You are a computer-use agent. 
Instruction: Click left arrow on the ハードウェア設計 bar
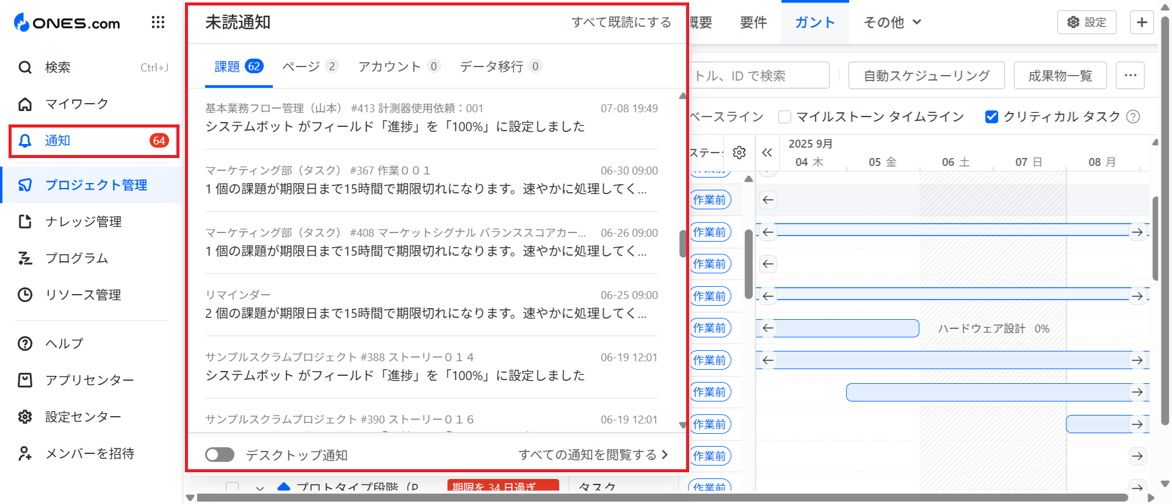[768, 328]
